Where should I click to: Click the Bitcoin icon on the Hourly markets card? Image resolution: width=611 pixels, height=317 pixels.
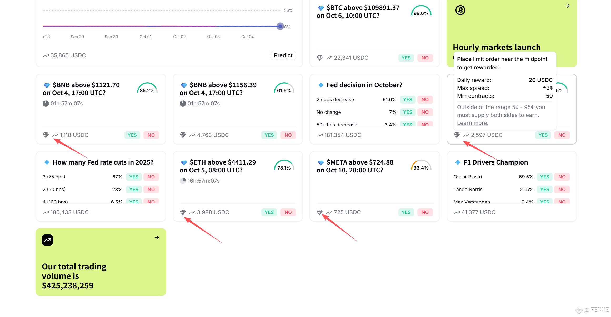(460, 10)
